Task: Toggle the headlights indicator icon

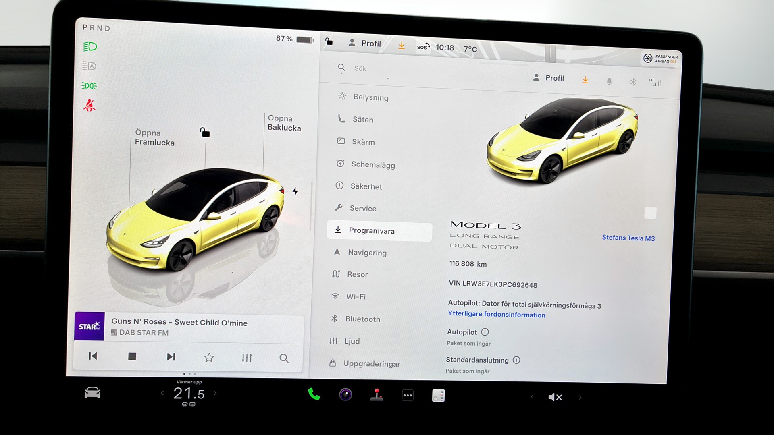Action: click(90, 47)
